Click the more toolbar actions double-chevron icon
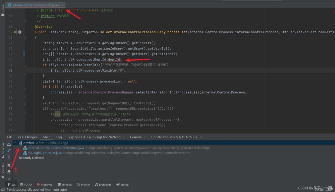This screenshot has width=335, height=192. [9, 179]
